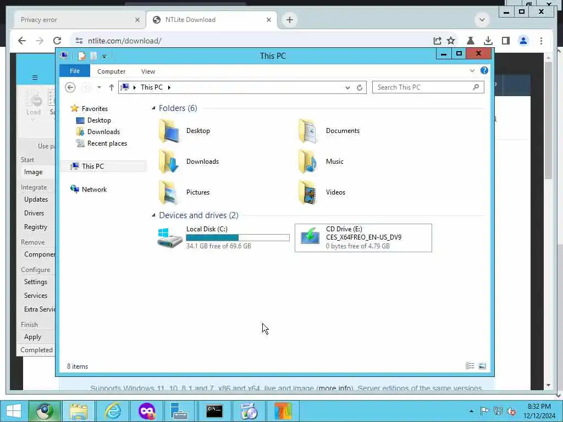563x422 pixels.
Task: Open Apply in NTLite sidebar
Action: point(32,337)
